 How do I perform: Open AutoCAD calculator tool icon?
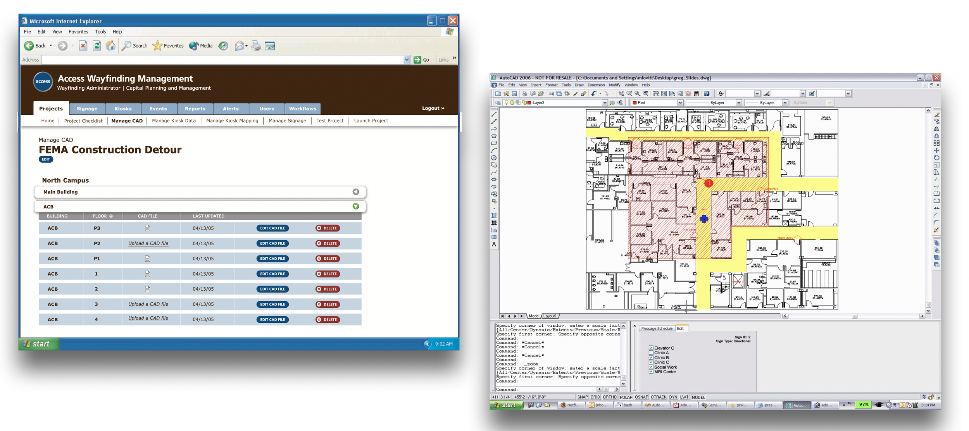pyautogui.click(x=697, y=93)
